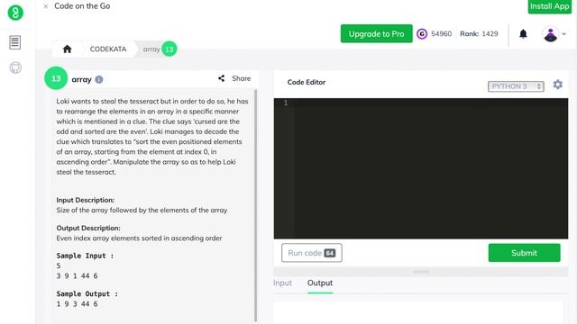Grab the editor/output splitter handle
Screen dimensions: 577x324
(x=421, y=272)
